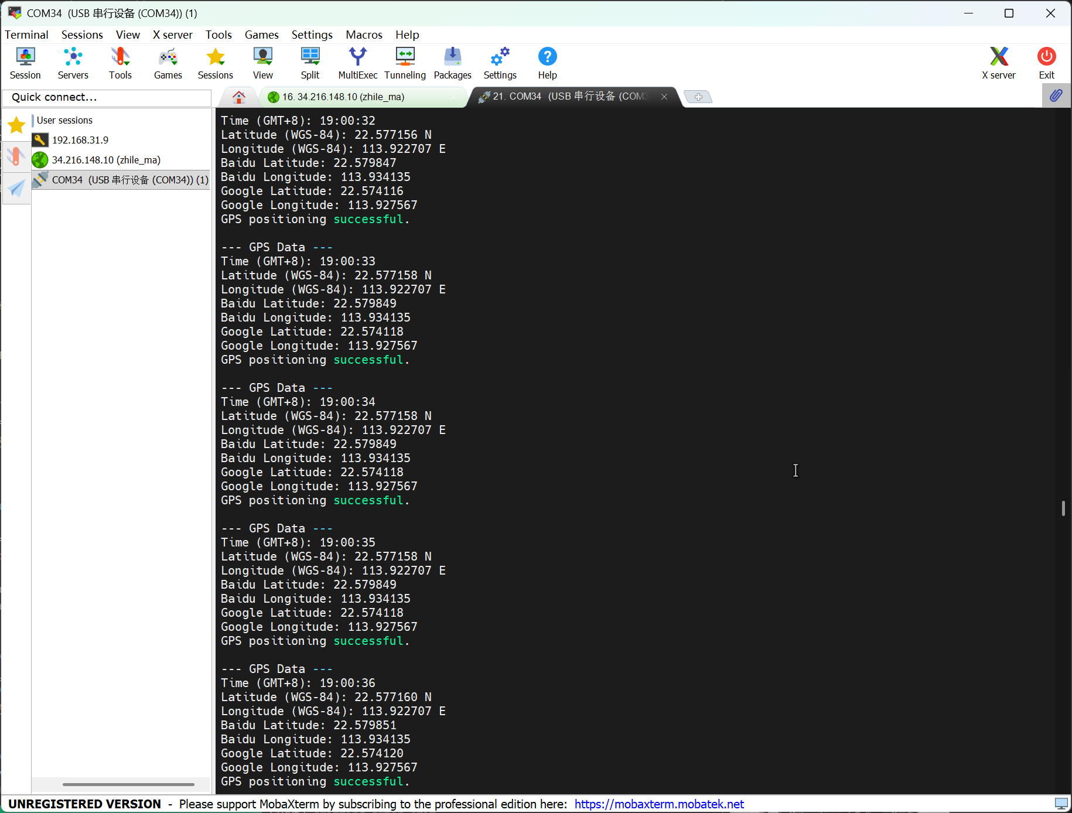Open a new Session from toolbar

[25, 63]
